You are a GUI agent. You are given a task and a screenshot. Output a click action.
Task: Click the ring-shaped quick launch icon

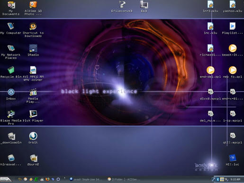(58, 179)
